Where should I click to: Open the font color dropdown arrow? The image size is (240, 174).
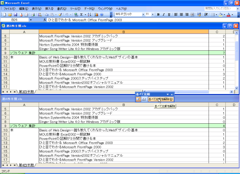click(232, 15)
